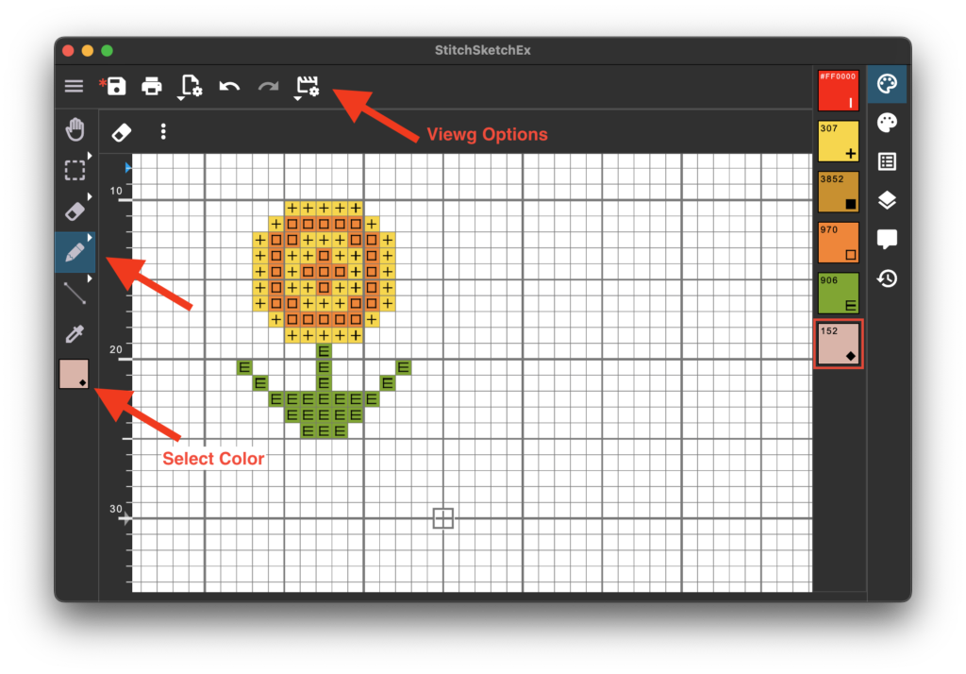The width and height of the screenshot is (966, 674).
Task: Click the Save file icon
Action: pos(116,87)
